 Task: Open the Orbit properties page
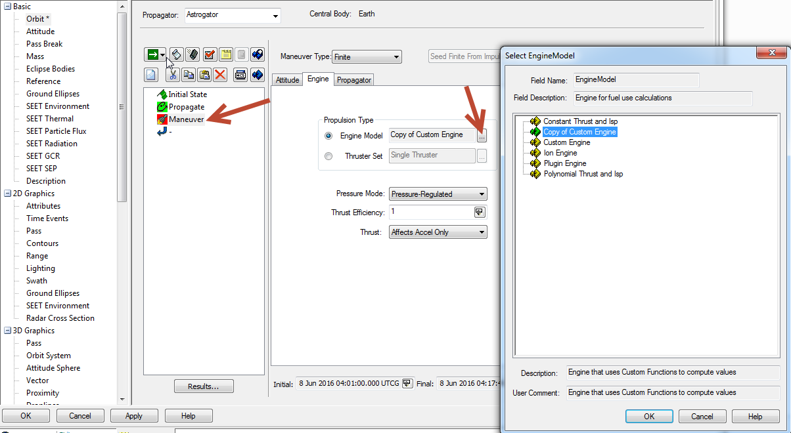pos(37,19)
